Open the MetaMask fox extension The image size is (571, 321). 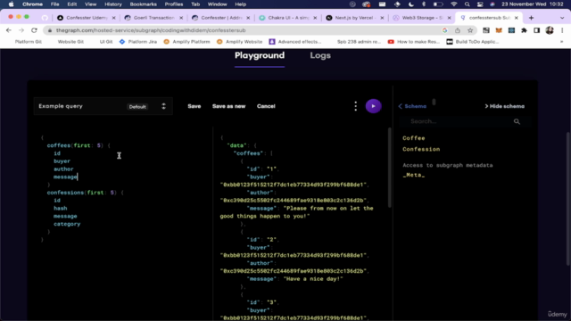499,30
